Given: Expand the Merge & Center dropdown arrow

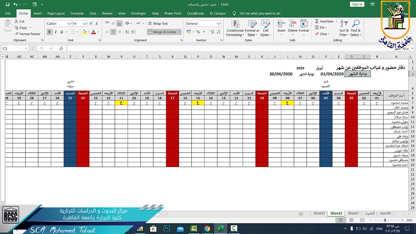Looking at the screenshot, I should click(179, 32).
